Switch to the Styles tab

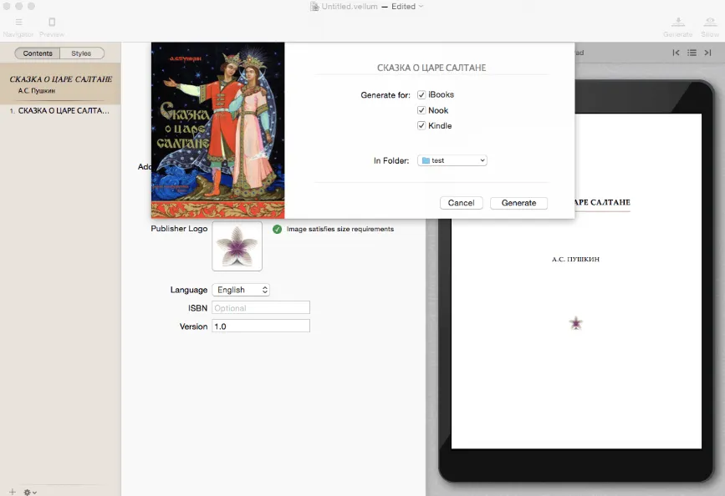(x=81, y=53)
